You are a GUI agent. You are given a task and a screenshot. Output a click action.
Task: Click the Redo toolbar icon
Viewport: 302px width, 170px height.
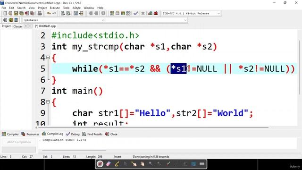click(x=54, y=13)
